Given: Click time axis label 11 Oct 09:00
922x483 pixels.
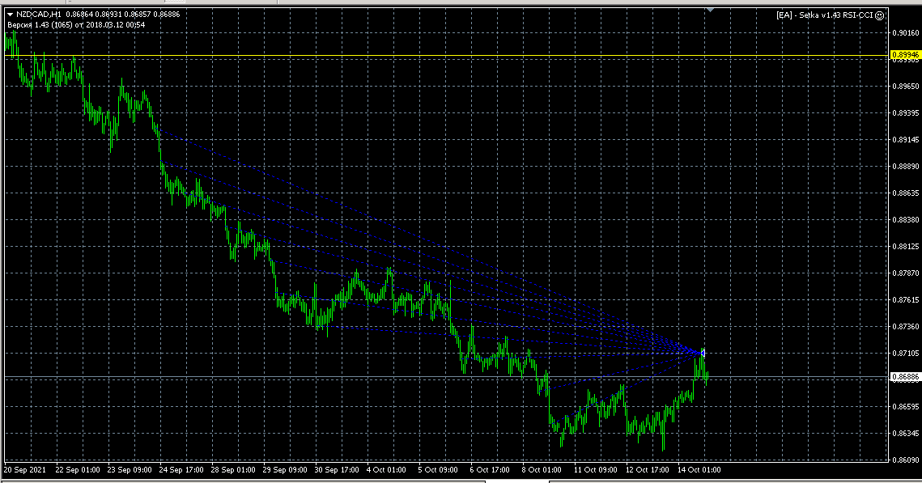Looking at the screenshot, I should tap(596, 470).
